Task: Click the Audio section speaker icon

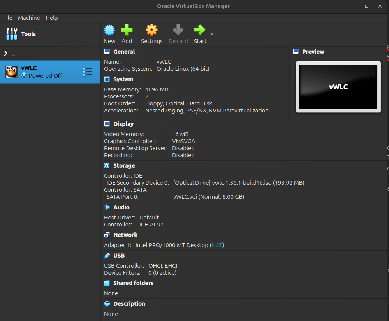Action: click(107, 207)
